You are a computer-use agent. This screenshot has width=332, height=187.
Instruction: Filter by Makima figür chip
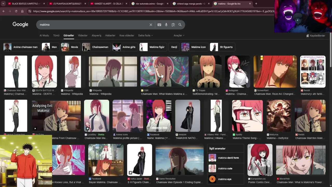point(153,47)
